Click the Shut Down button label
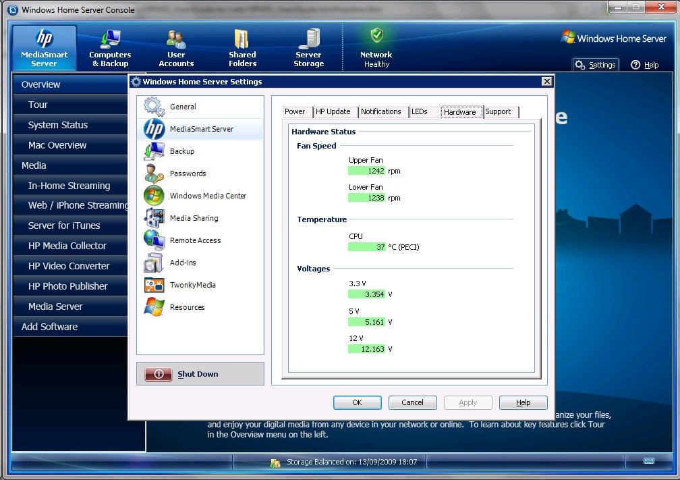The height and width of the screenshot is (480, 680). coord(198,374)
